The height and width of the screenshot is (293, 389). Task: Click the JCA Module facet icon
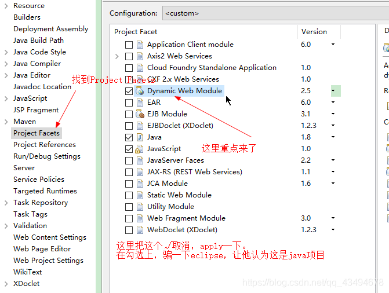pyautogui.click(x=140, y=184)
